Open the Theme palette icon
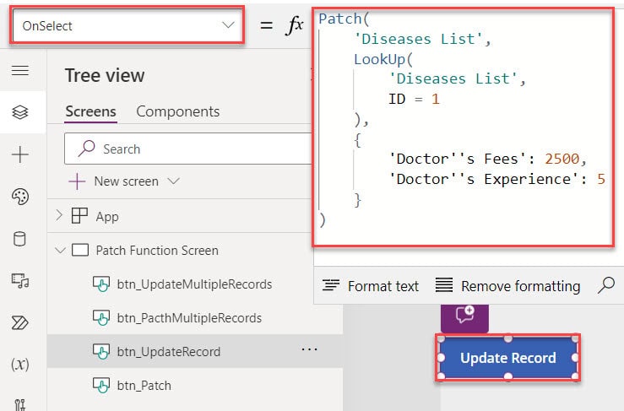 (20, 197)
